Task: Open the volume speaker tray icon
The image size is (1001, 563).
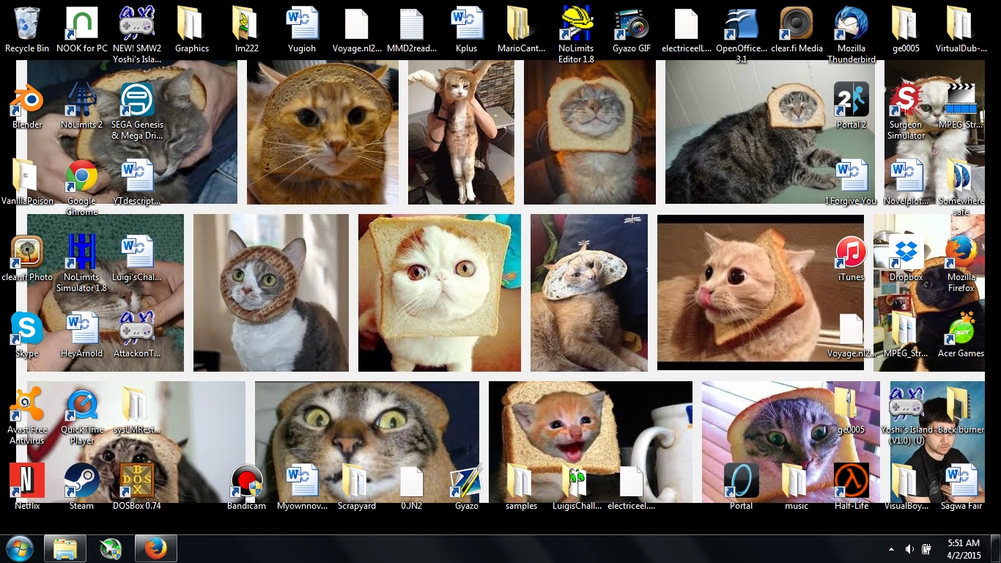Action: (x=909, y=548)
